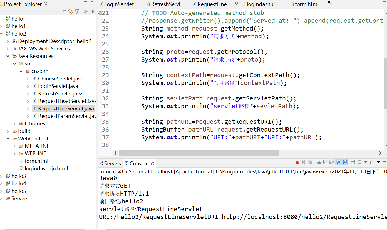The width and height of the screenshot is (387, 230).
Task: Click the console line "请求方式GET"
Action: coord(115,186)
